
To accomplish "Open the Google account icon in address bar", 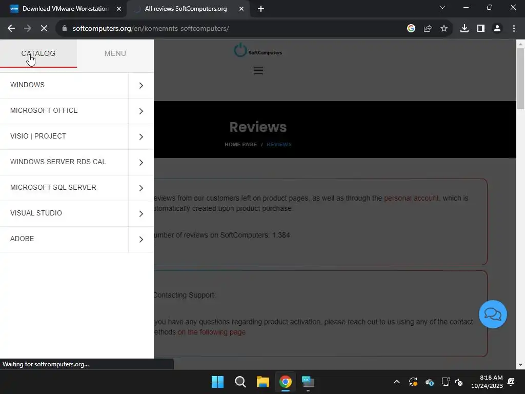I will 411,29.
